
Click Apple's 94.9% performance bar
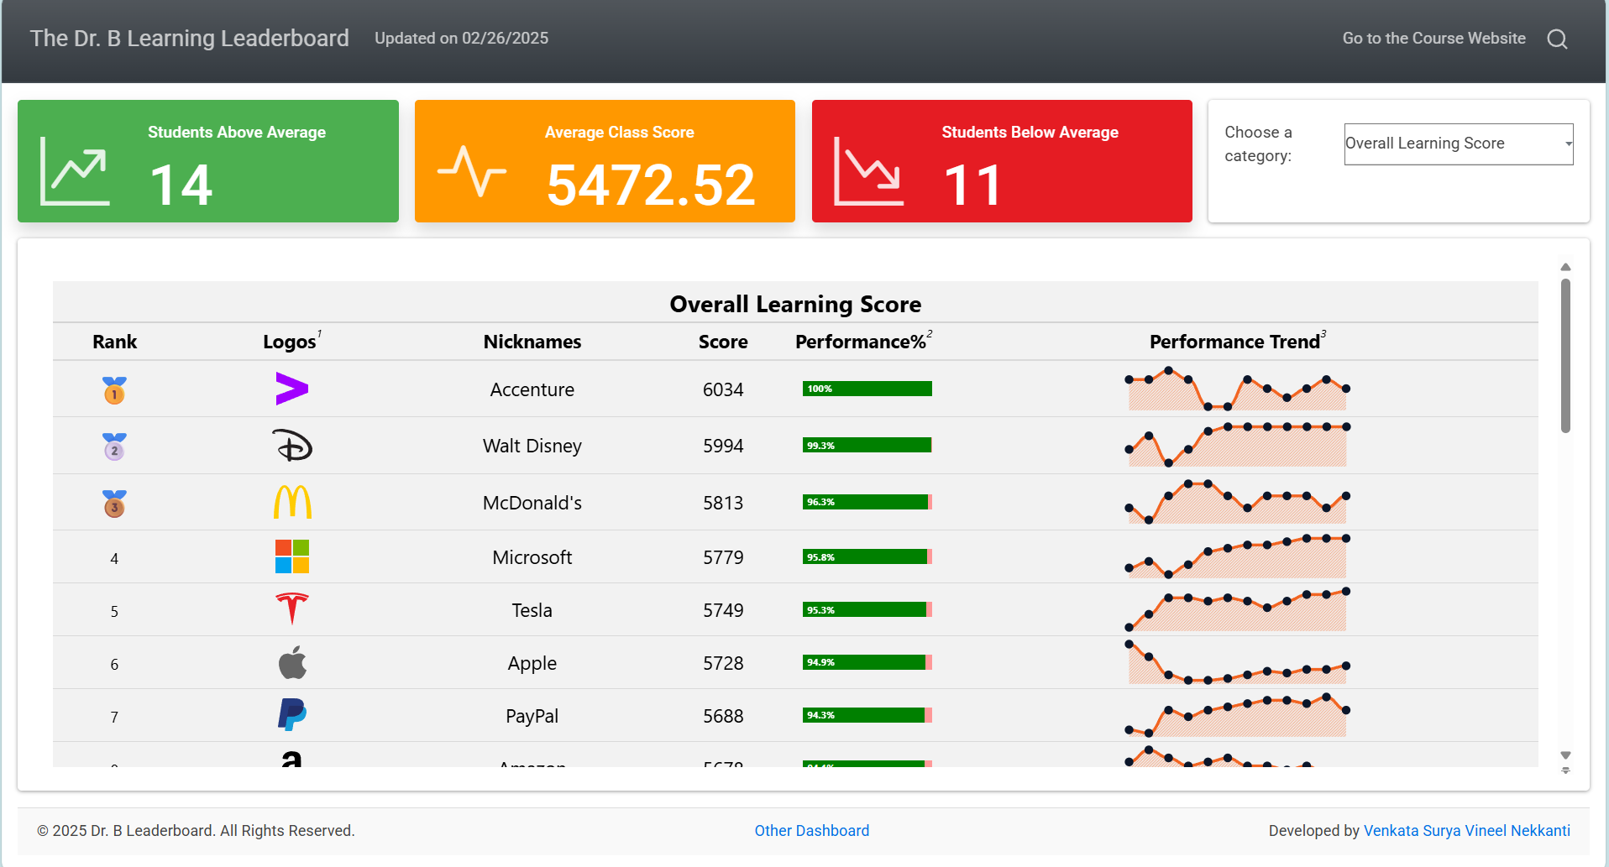pos(867,662)
